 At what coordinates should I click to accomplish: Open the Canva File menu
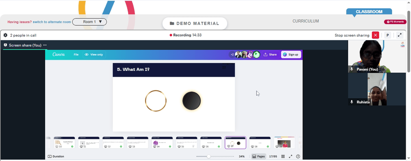(x=76, y=55)
